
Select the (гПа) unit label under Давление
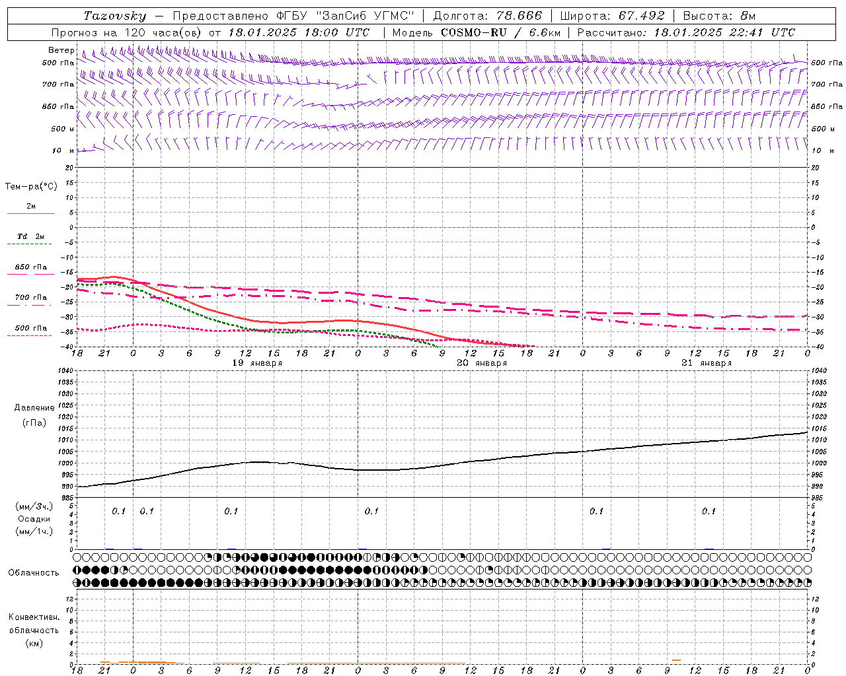coord(34,422)
